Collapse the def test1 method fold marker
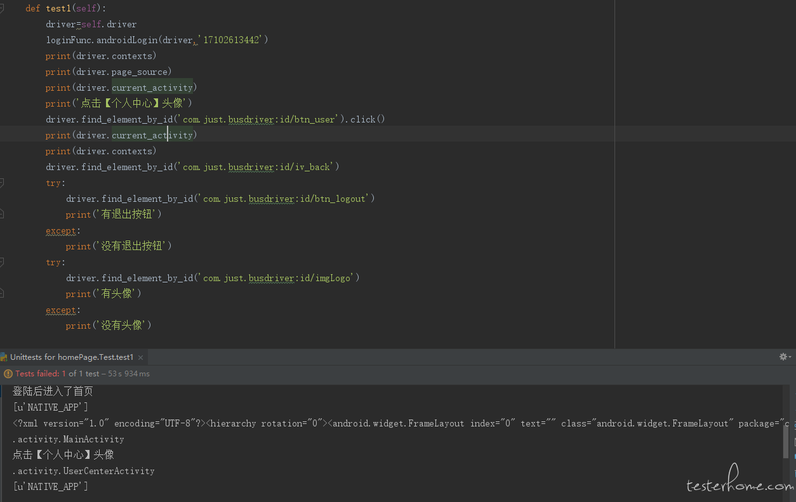This screenshot has width=796, height=502. [1, 8]
